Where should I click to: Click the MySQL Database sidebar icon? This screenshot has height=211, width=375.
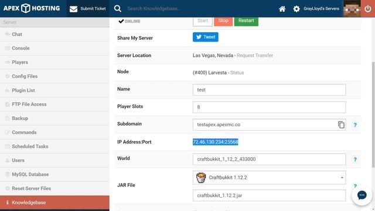point(8,175)
